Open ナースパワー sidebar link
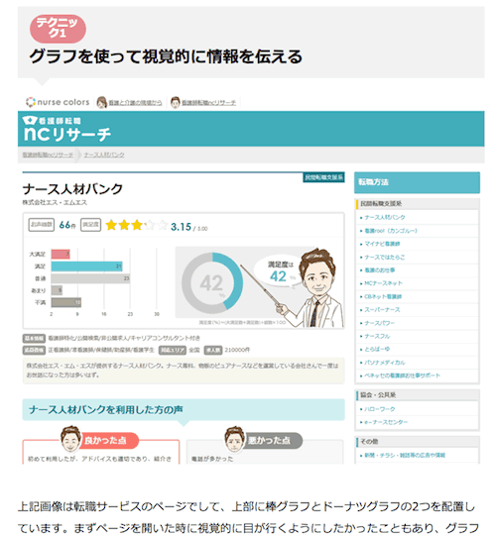The image size is (496, 535). click(379, 323)
